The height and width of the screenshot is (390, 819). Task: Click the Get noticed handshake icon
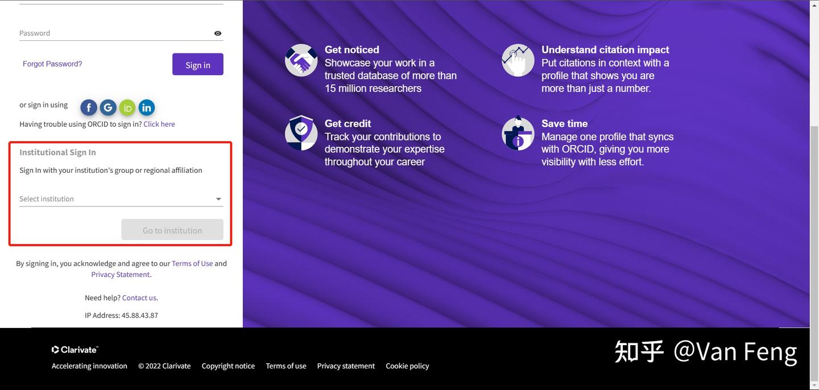[x=301, y=60]
